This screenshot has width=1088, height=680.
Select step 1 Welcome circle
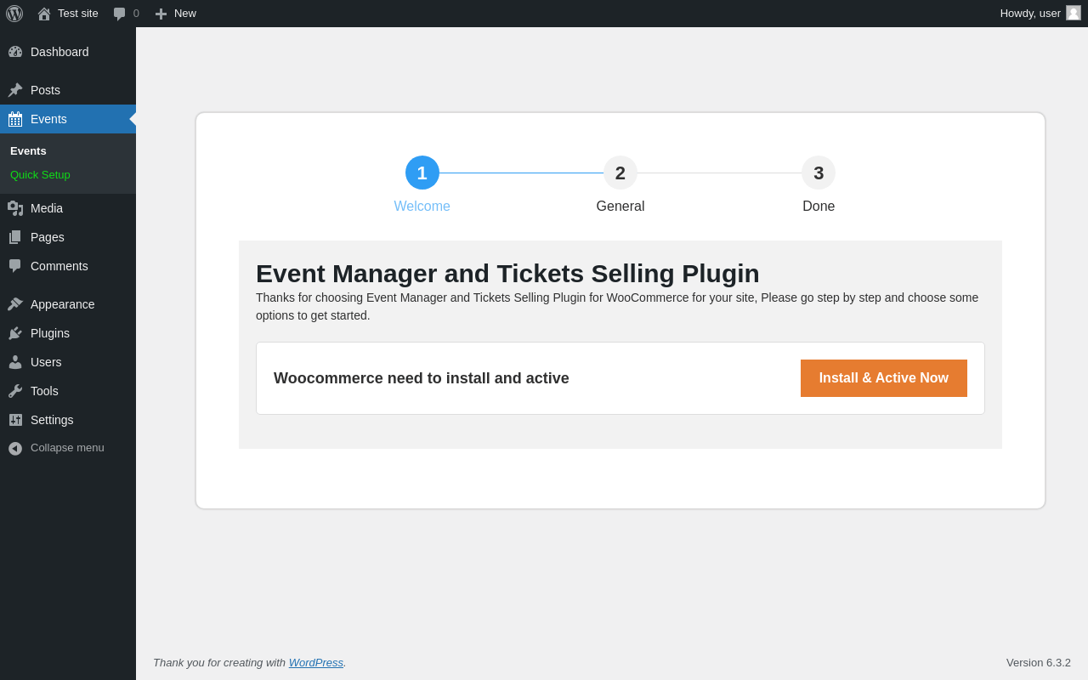coord(422,173)
